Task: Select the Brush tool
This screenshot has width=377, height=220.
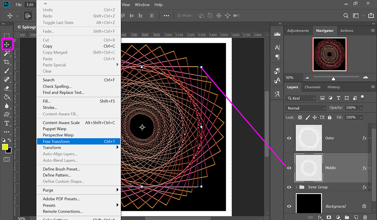Action: pyautogui.click(x=7, y=71)
